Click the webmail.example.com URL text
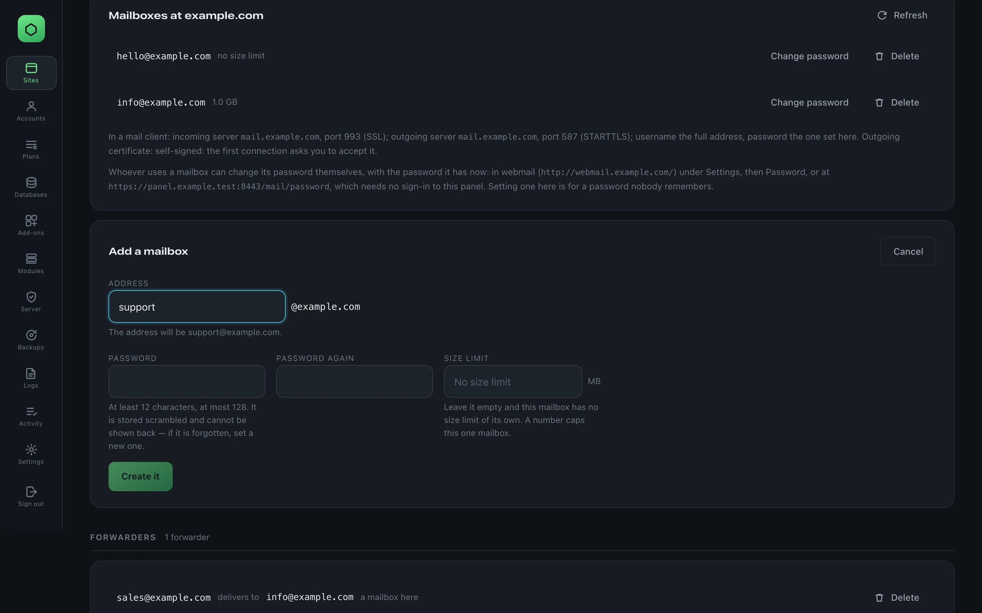 pos(607,172)
